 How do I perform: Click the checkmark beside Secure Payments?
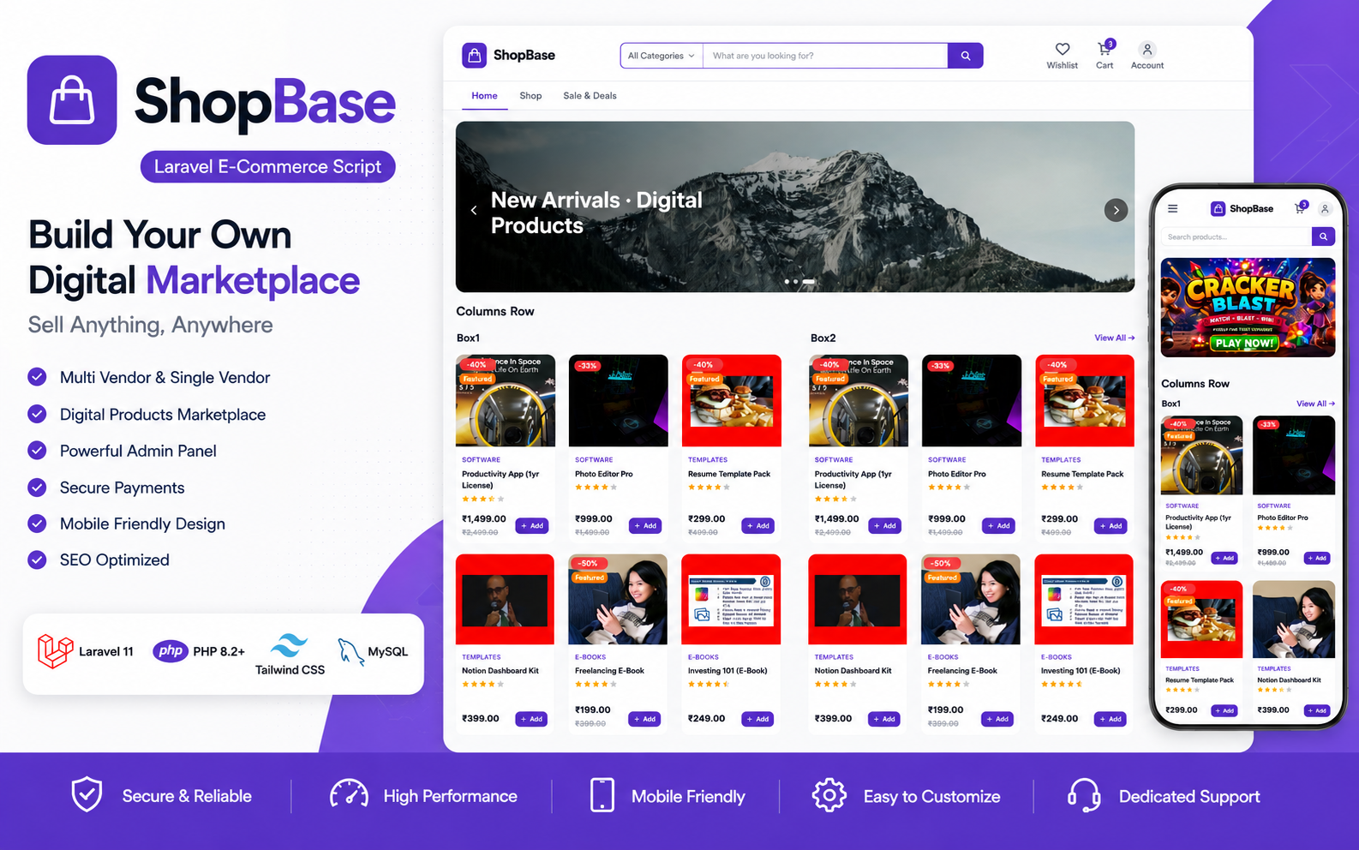click(37, 488)
